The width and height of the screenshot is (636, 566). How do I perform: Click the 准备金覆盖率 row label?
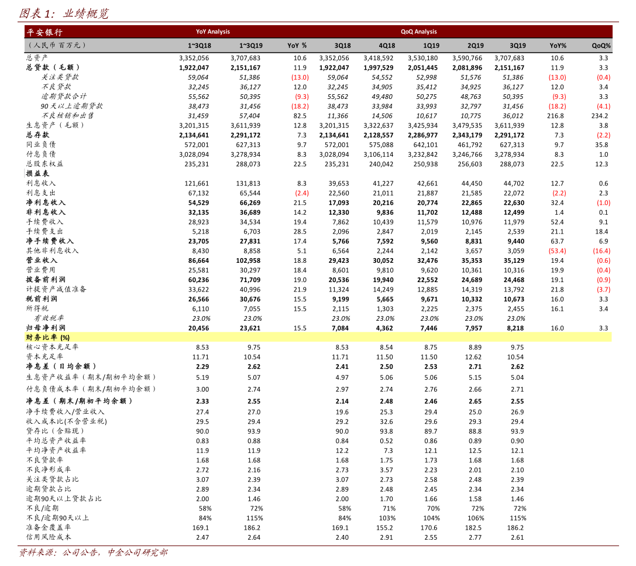coord(43,527)
